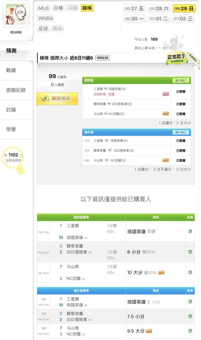
Task: Click the 運彩盤賽事 table header
Action: coord(81,291)
